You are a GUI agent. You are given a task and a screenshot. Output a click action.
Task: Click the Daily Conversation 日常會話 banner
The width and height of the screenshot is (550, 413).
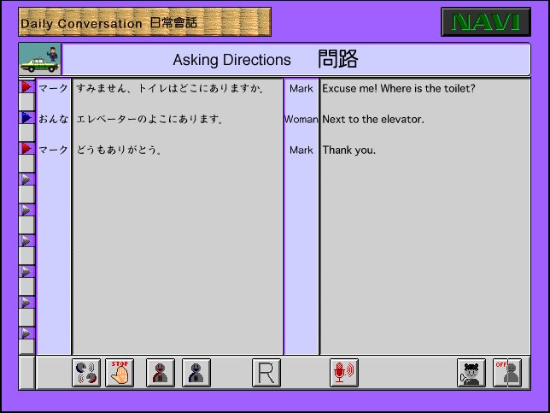click(x=145, y=22)
